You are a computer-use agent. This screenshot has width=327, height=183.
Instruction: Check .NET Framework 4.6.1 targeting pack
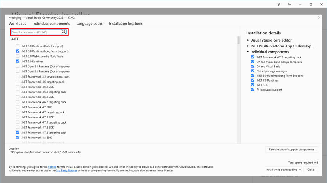click(x=17, y=92)
